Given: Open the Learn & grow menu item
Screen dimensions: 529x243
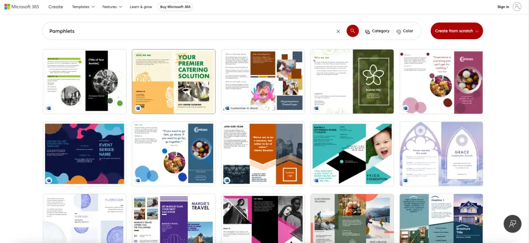Looking at the screenshot, I should click(141, 7).
